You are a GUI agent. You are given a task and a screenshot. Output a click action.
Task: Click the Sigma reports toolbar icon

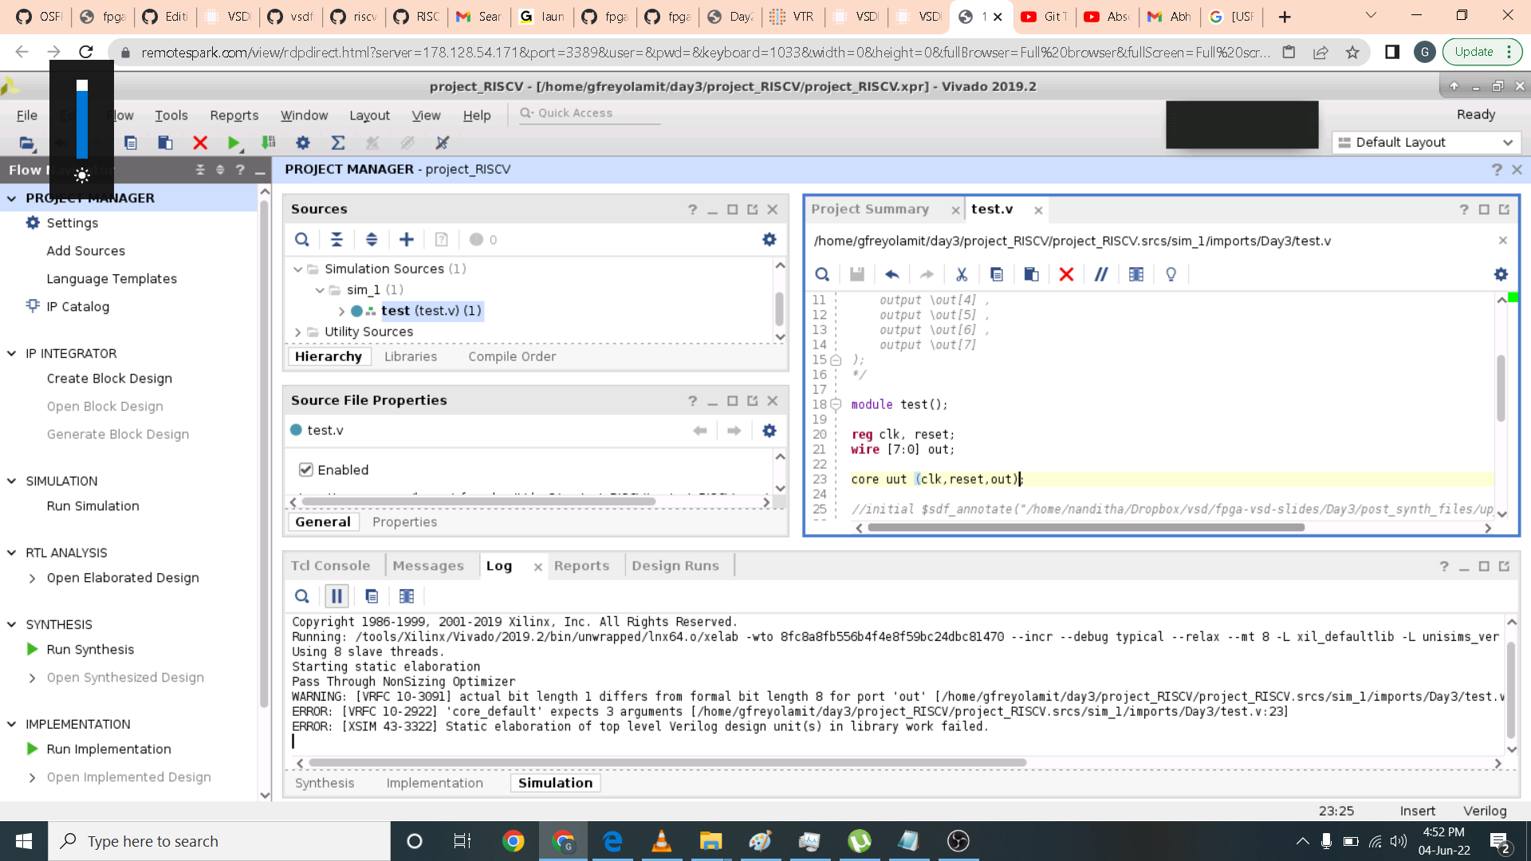338,143
